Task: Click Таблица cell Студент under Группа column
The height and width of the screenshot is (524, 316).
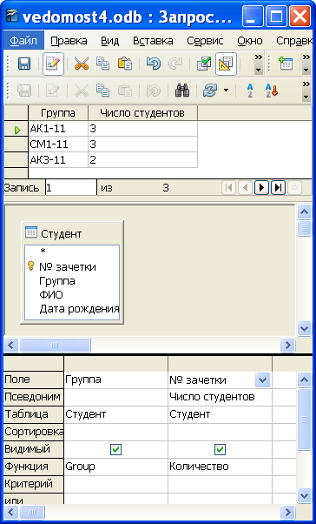Action: tap(115, 414)
